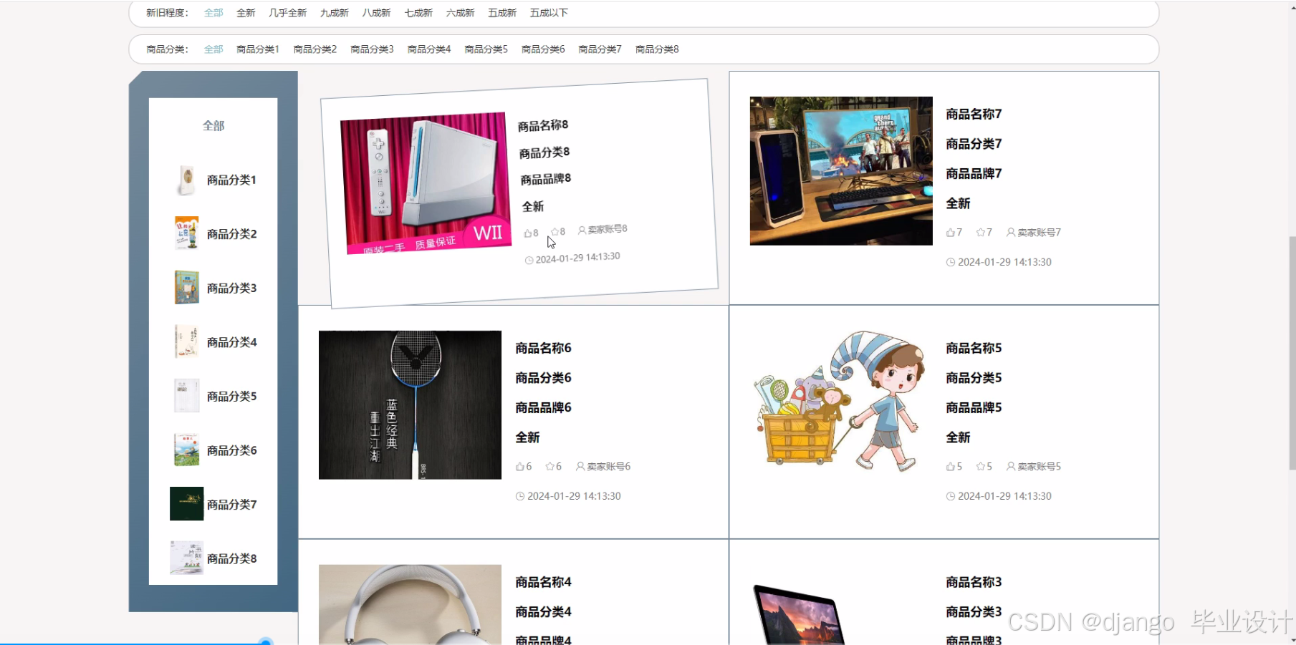Click sidebar category icon for 商品分类6
Viewport: 1296px width, 645px height.
point(186,450)
